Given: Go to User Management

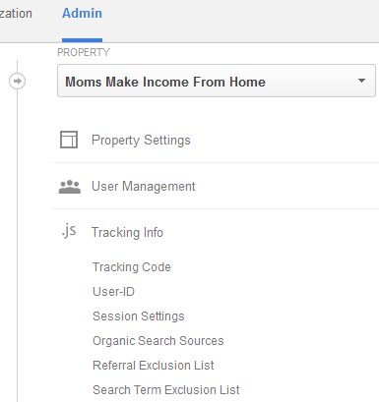Looking at the screenshot, I should pos(144,186).
